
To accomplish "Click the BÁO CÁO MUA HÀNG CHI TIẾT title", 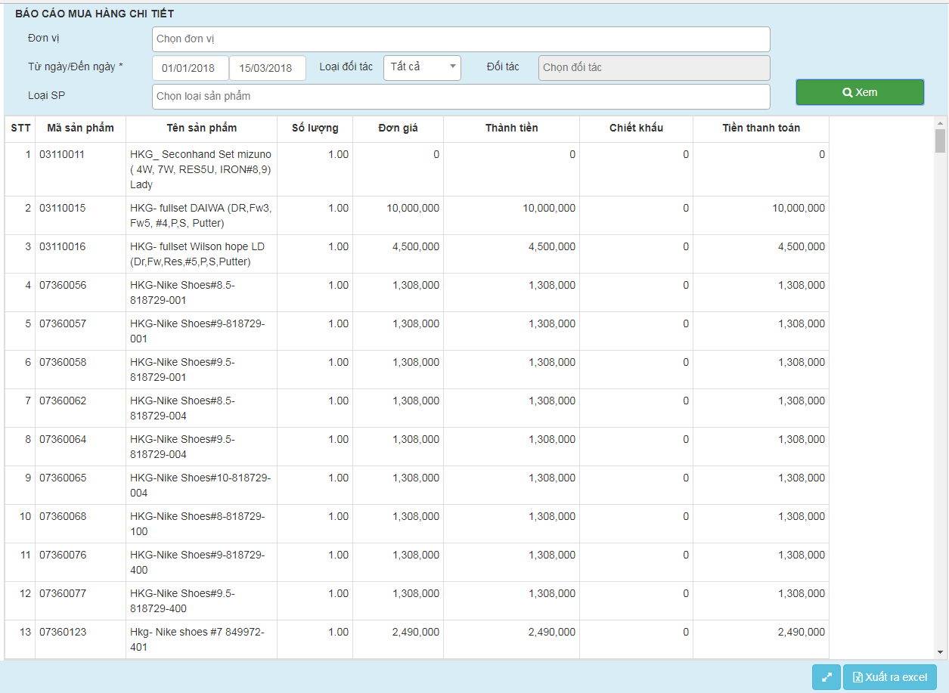I will 95,14.
